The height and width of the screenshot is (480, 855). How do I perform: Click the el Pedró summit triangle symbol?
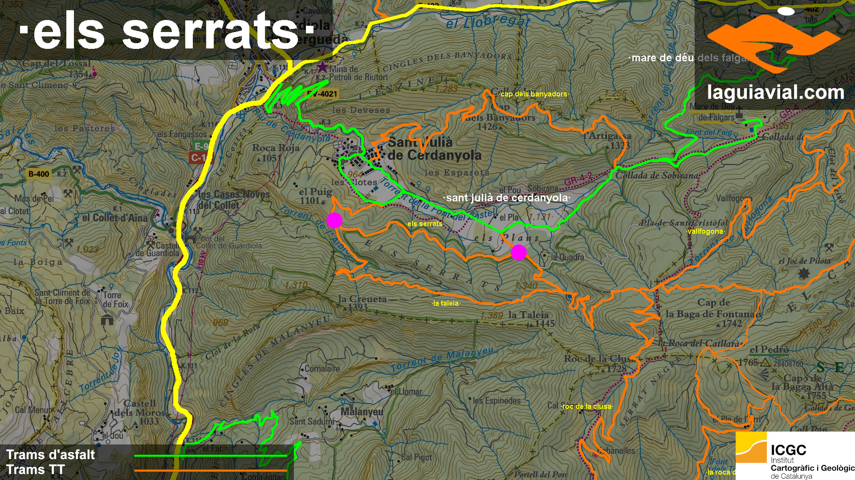point(765,363)
